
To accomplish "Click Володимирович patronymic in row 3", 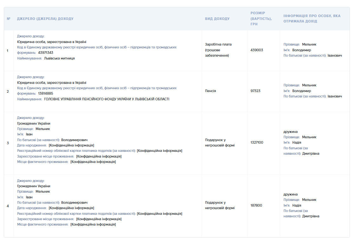I will [74, 140].
